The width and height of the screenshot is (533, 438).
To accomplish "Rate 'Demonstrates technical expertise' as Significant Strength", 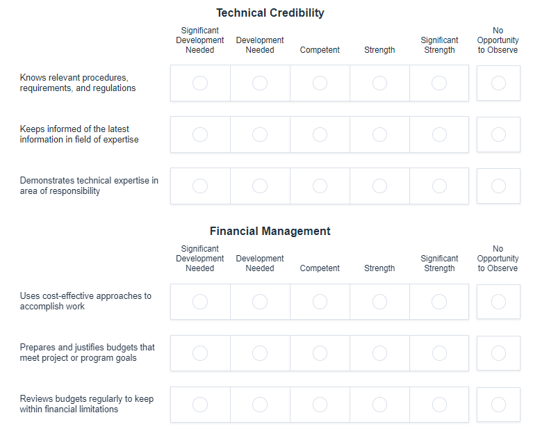I will tap(439, 186).
